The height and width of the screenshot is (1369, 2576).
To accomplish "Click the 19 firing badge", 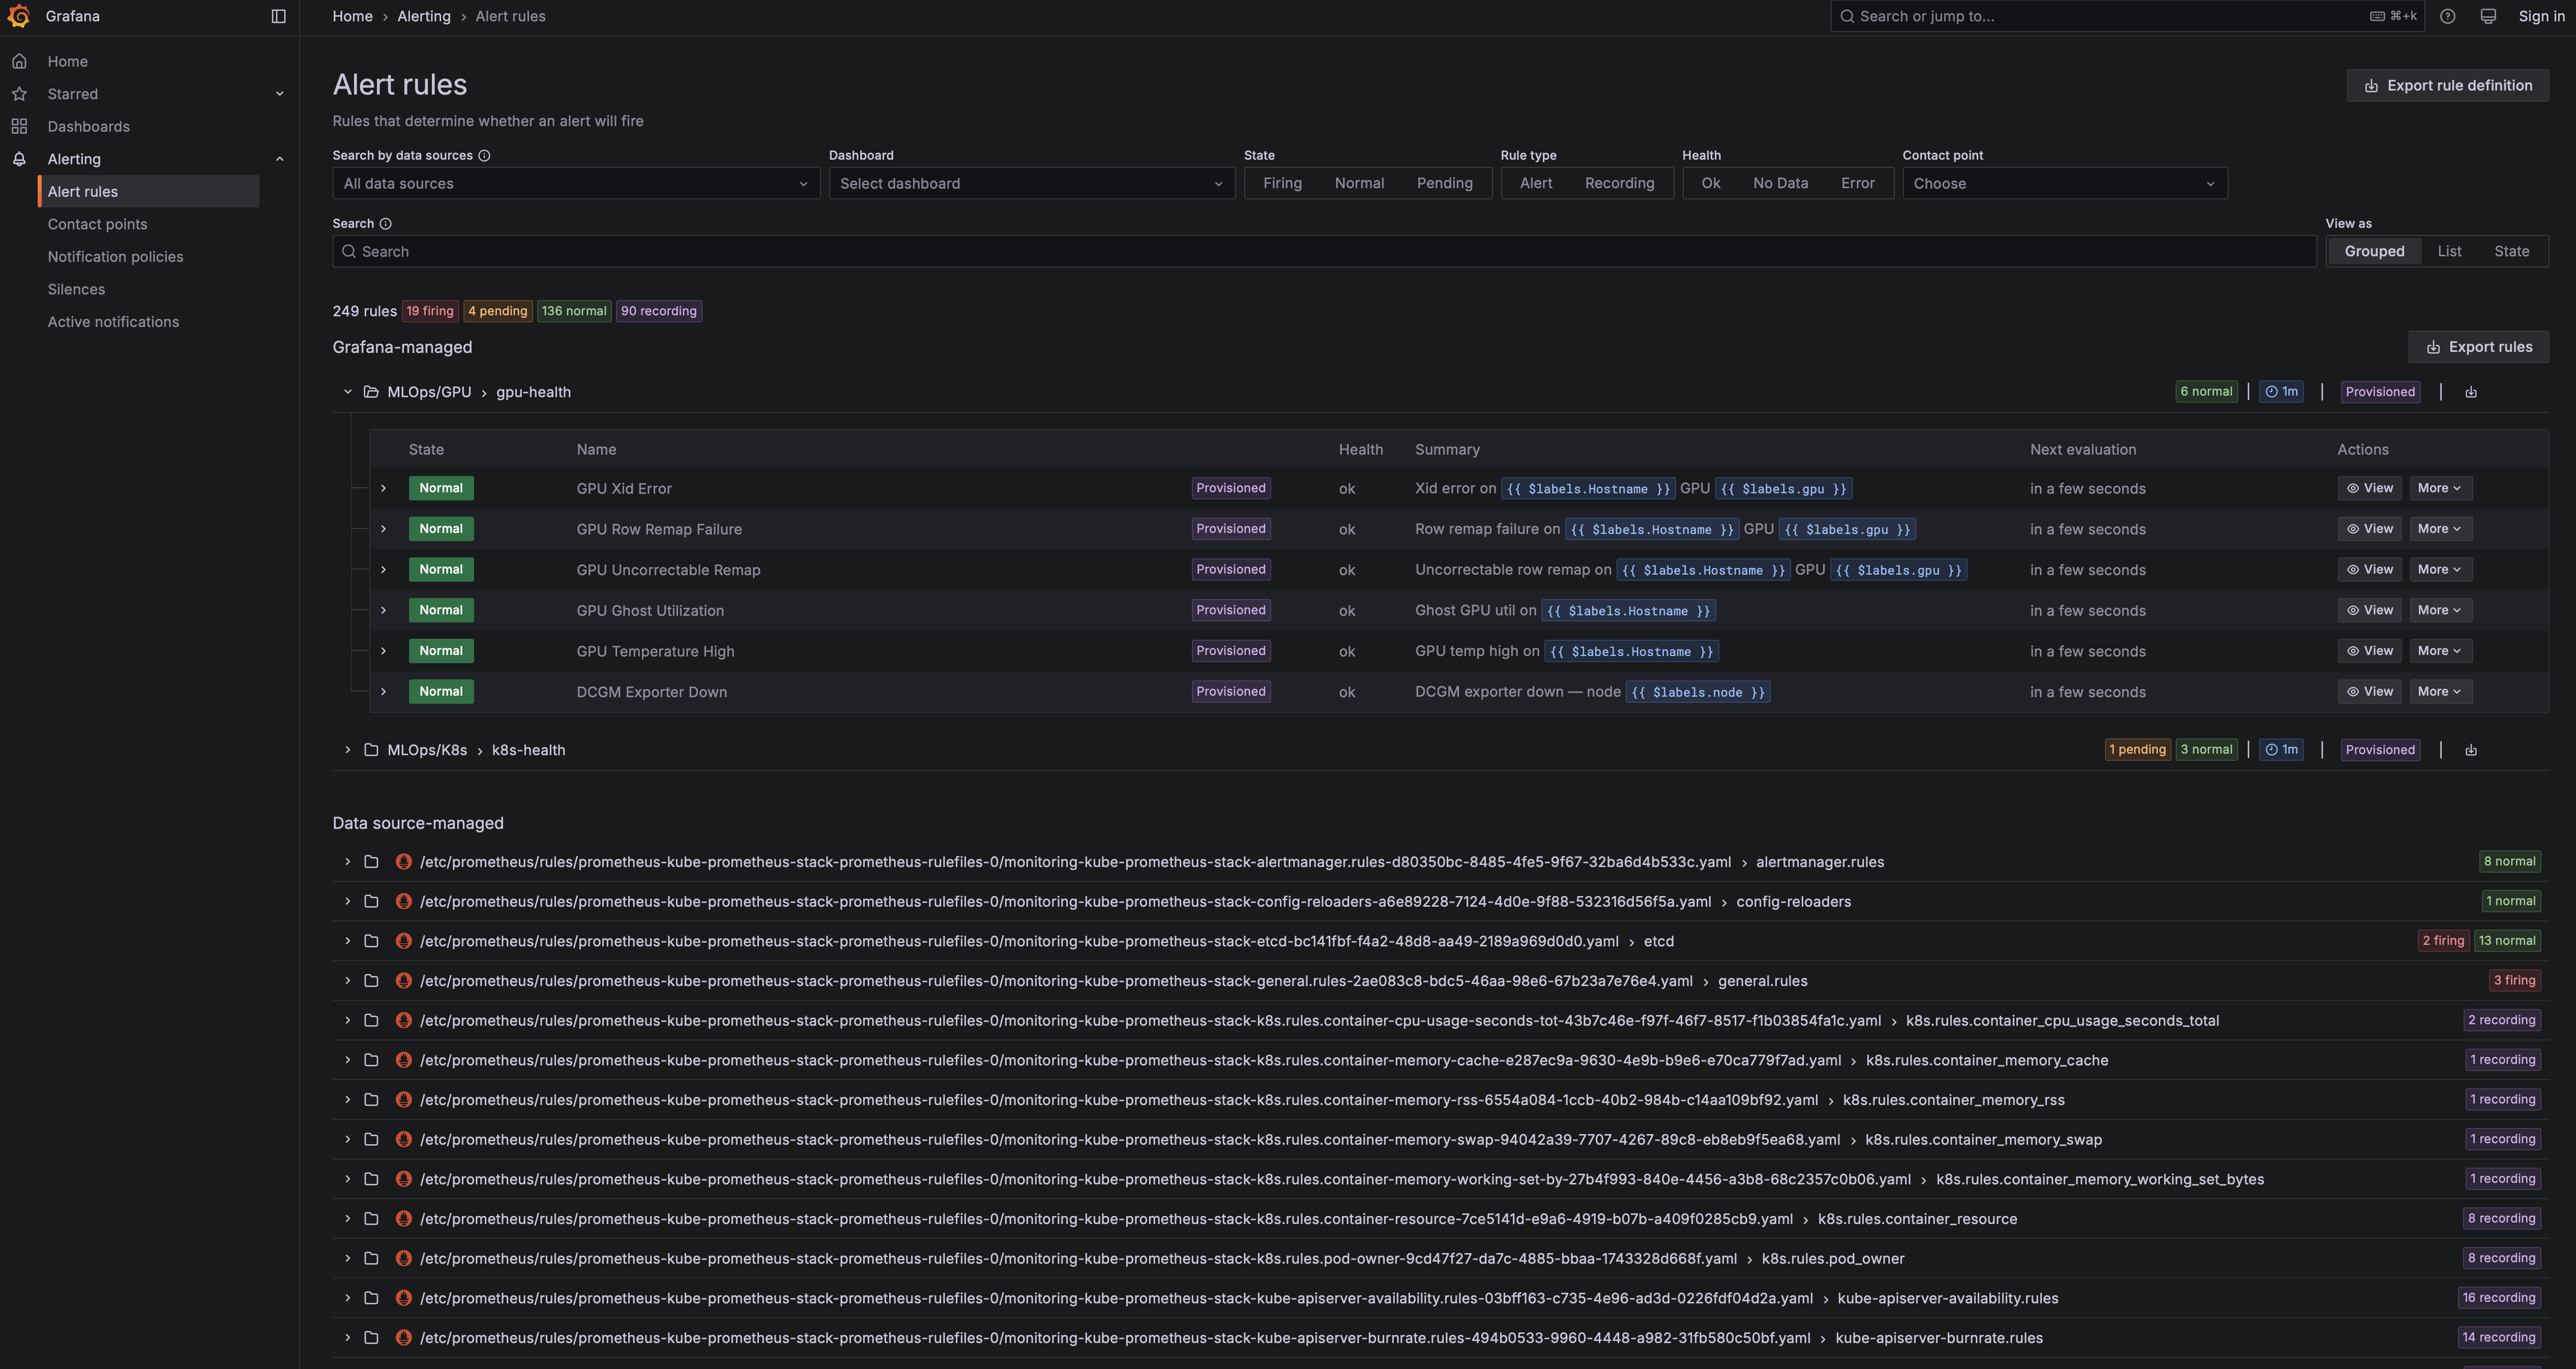I will point(430,311).
